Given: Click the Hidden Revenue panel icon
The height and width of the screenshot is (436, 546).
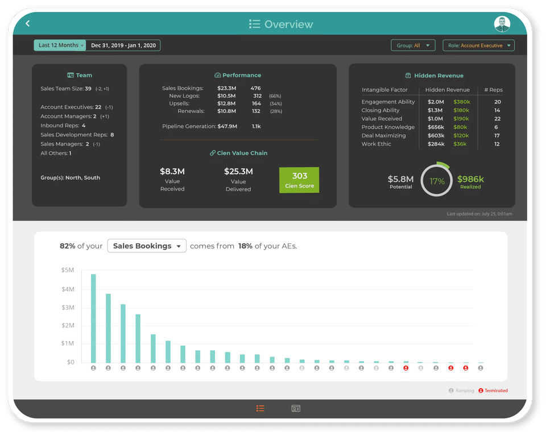Looking at the screenshot, I should tap(408, 76).
